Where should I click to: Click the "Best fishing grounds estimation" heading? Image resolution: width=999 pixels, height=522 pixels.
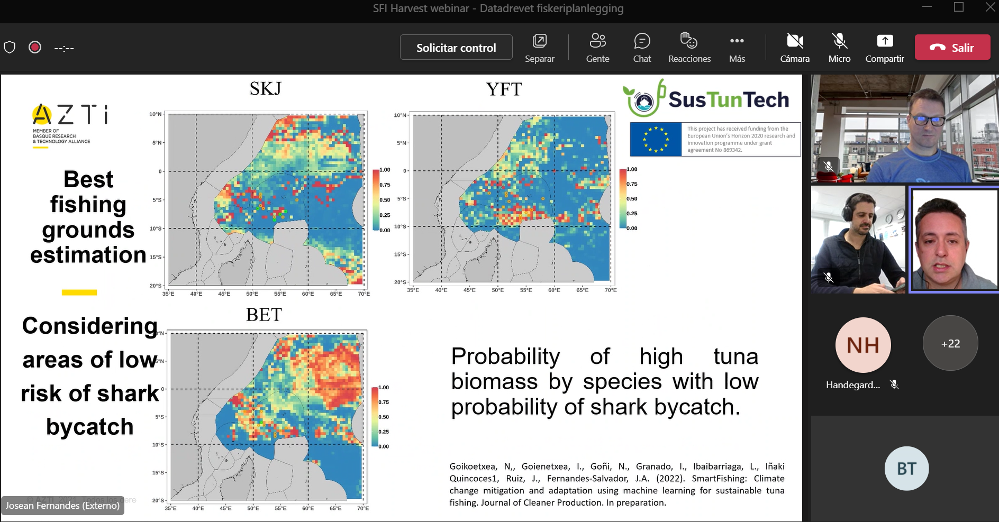pyautogui.click(x=88, y=217)
